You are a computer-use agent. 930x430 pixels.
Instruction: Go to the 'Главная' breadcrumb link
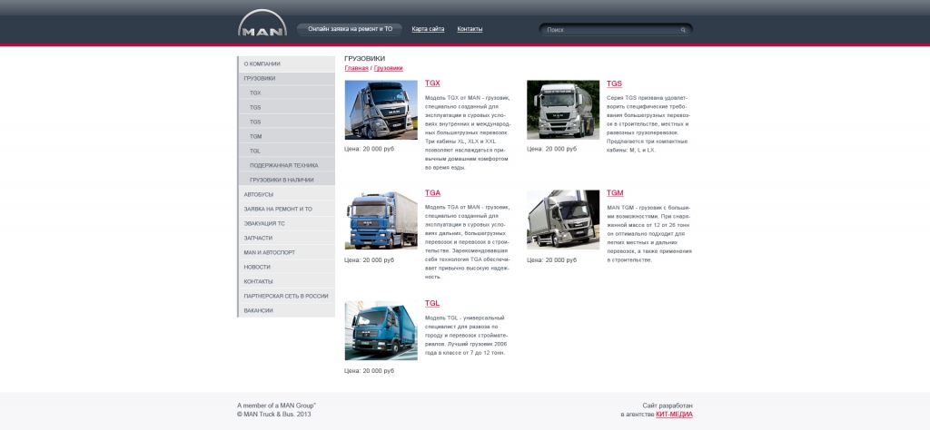point(356,68)
